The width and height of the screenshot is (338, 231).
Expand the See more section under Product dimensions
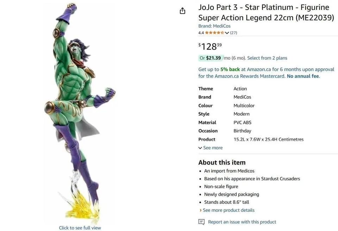(211, 148)
